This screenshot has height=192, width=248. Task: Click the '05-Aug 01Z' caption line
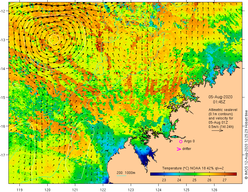coord(218,123)
